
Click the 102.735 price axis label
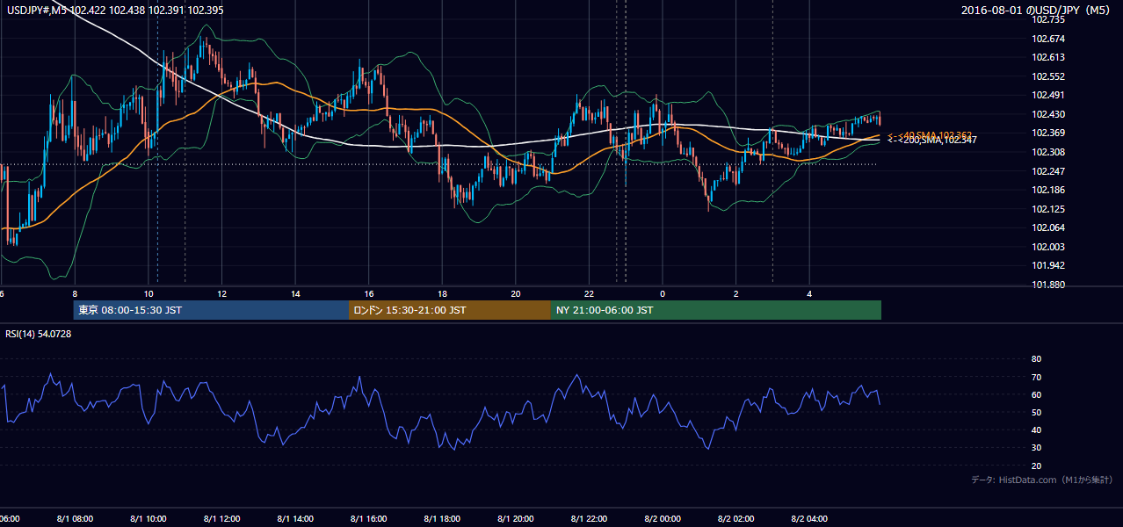[1049, 19]
